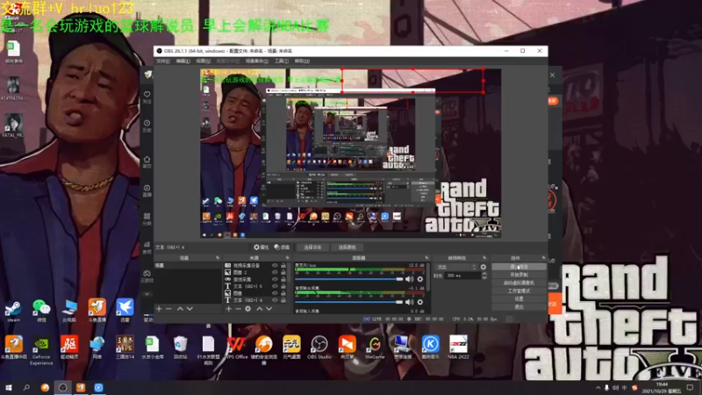The image size is (702, 395).
Task: Toggle visibility of 文本 (GDI+) 5 source
Action: point(275,286)
